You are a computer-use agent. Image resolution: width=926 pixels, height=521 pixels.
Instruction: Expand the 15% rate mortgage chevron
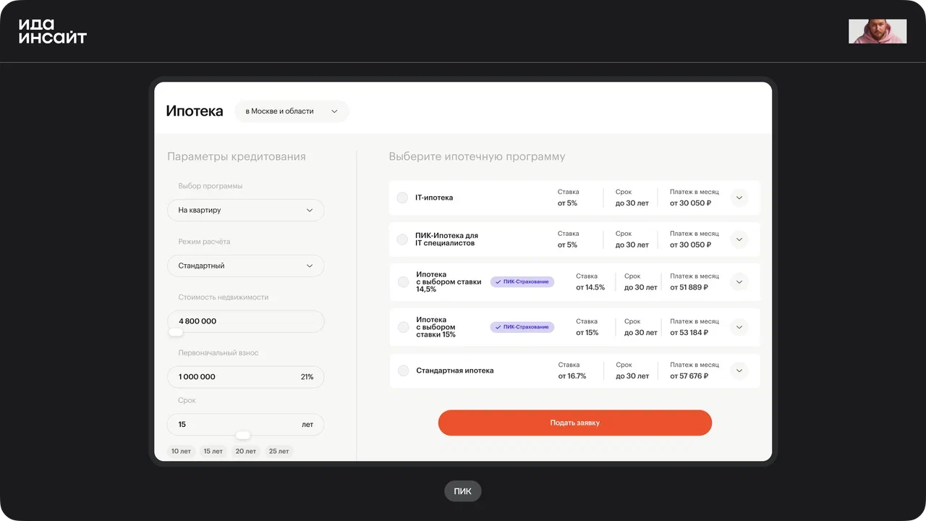click(x=739, y=327)
